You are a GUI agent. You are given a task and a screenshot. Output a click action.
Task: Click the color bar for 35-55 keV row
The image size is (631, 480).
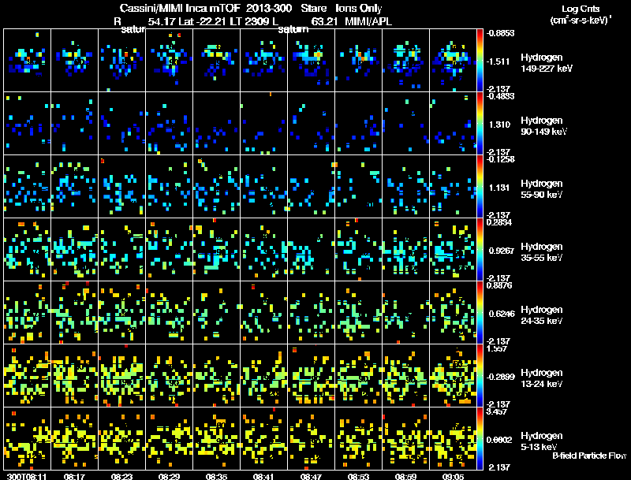pos(480,250)
